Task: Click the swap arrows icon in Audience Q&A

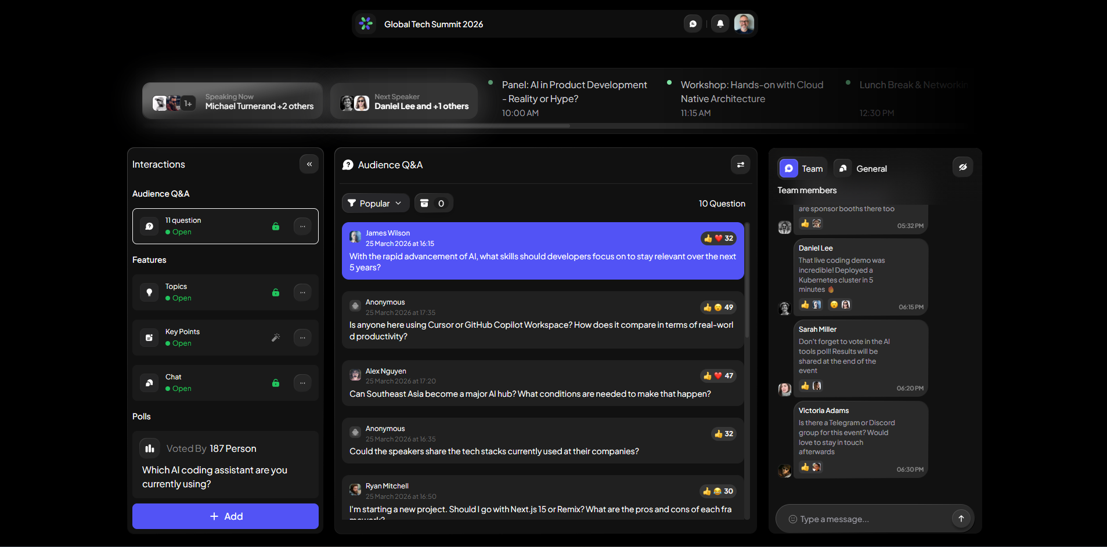Action: point(740,165)
